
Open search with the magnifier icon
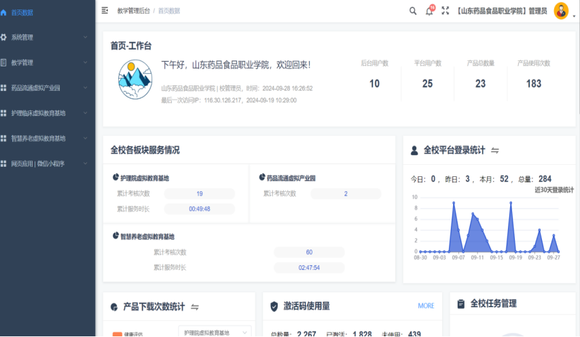pyautogui.click(x=413, y=10)
